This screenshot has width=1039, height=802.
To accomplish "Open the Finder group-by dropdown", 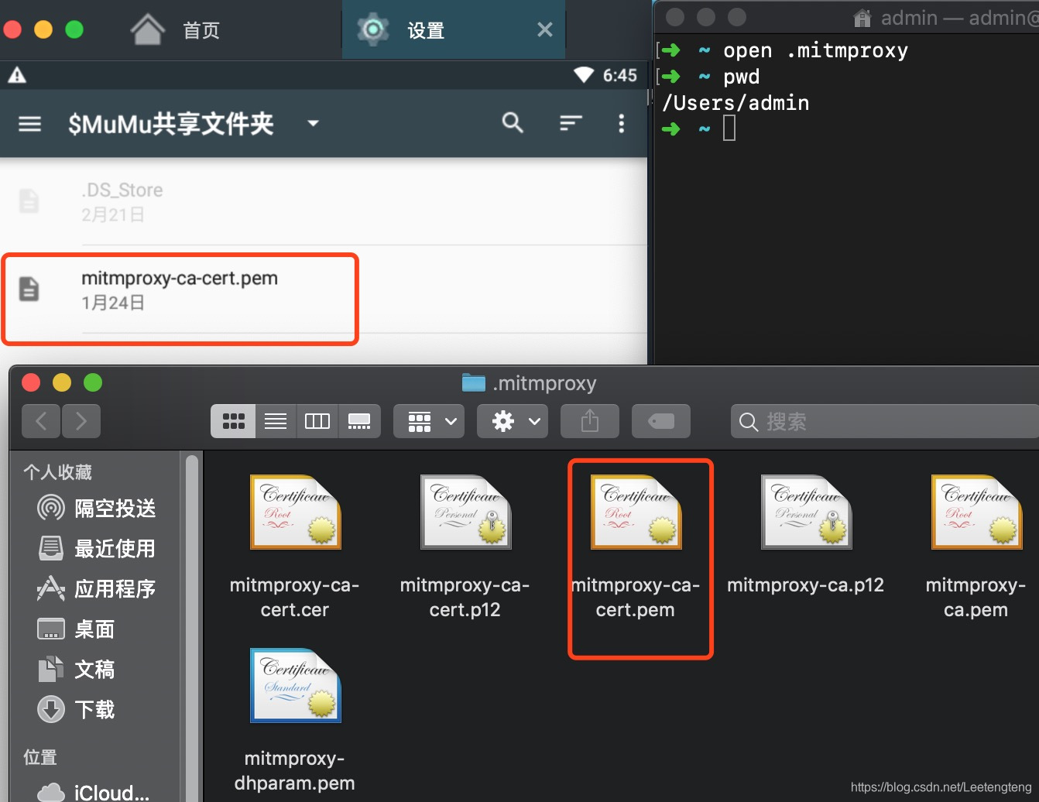I will [x=429, y=421].
